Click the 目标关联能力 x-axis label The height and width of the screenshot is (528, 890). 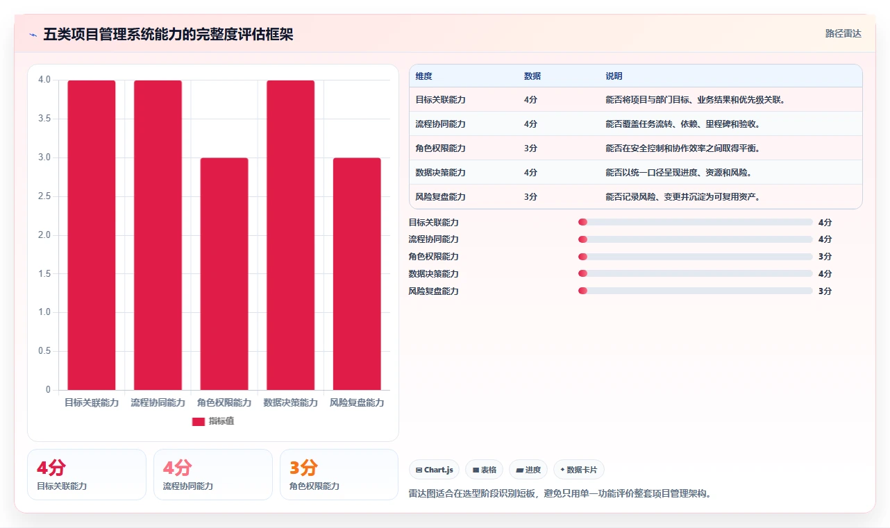[x=92, y=403]
